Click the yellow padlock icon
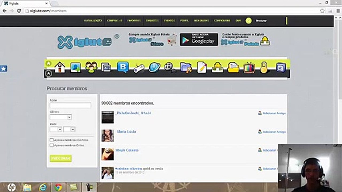Image resolution: width=342 pixels, height=192 pixels. (x=264, y=67)
